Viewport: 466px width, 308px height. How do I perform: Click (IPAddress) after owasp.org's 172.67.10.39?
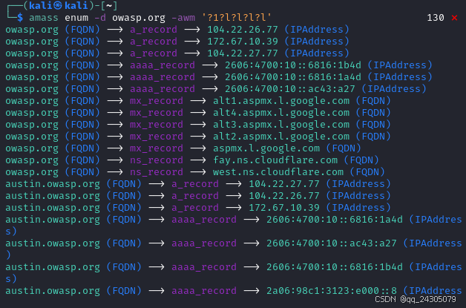coord(317,42)
